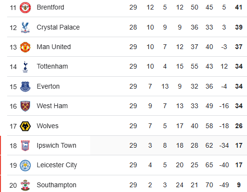Screen dimensions: 247x192
Task: Click the Man United club badge
Action: (25, 47)
